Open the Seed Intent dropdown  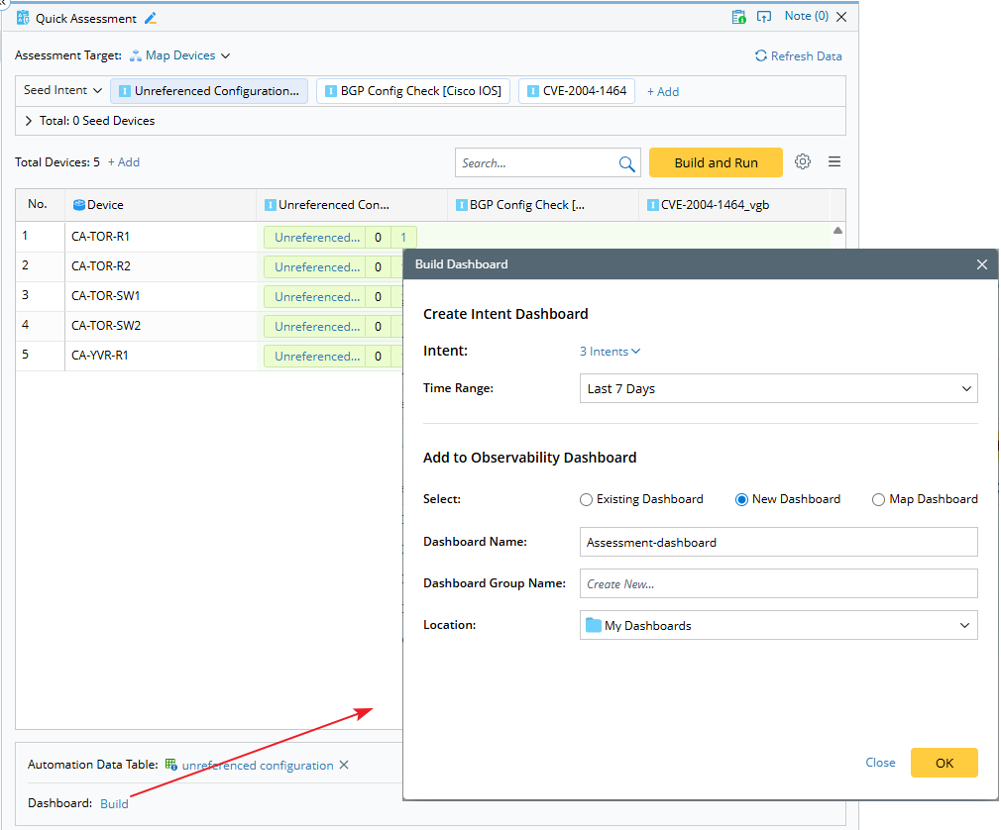click(x=62, y=90)
